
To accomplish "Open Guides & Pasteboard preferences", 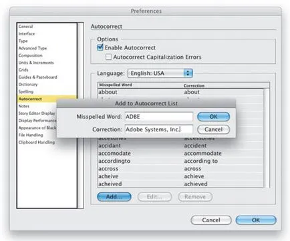I will point(47,77).
